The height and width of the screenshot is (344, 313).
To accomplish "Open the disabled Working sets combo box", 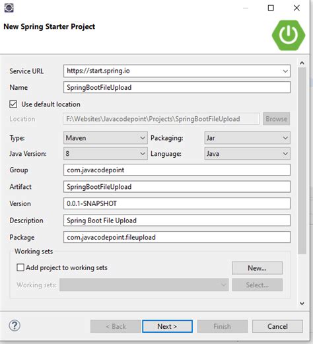I will [x=144, y=285].
